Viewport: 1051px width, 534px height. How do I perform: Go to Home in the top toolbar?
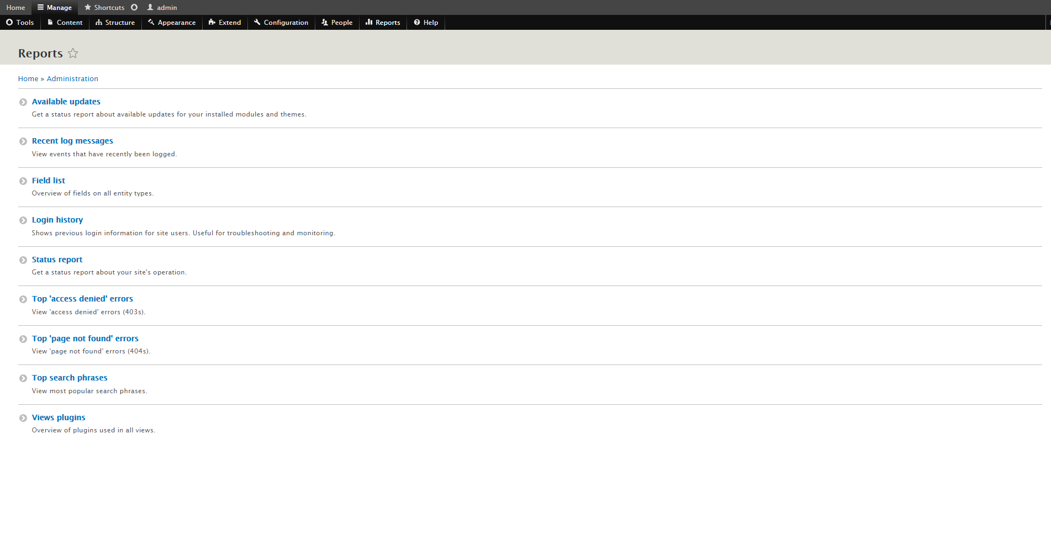point(15,7)
